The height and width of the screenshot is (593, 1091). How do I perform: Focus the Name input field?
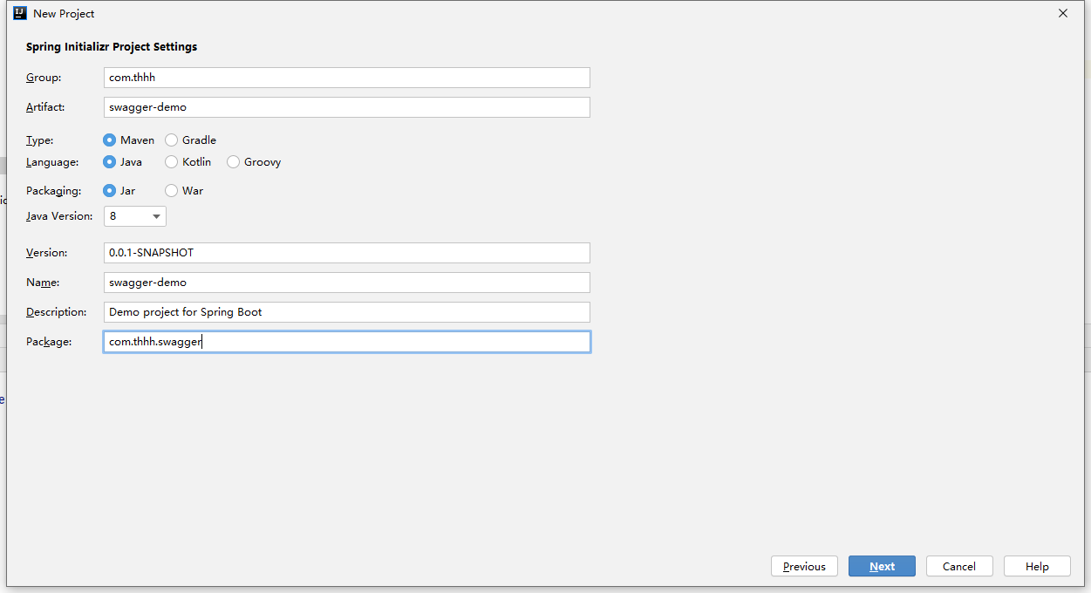pyautogui.click(x=347, y=283)
